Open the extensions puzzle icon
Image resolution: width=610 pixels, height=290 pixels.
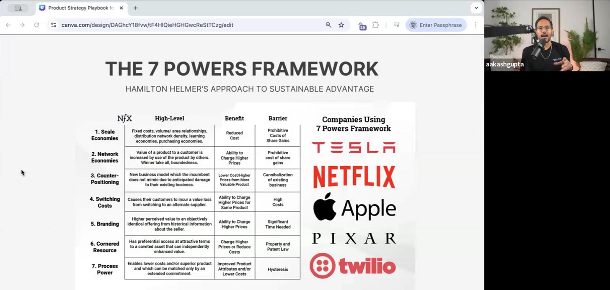pyautogui.click(x=375, y=25)
